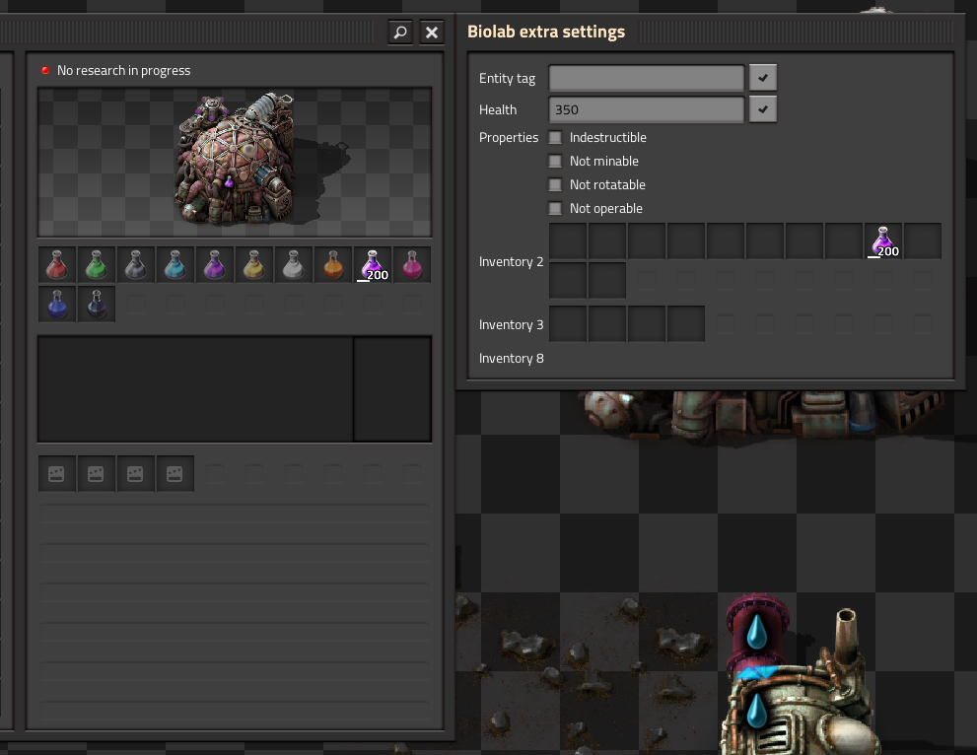This screenshot has height=755, width=977.
Task: Click the first module slot
Action: 57,474
